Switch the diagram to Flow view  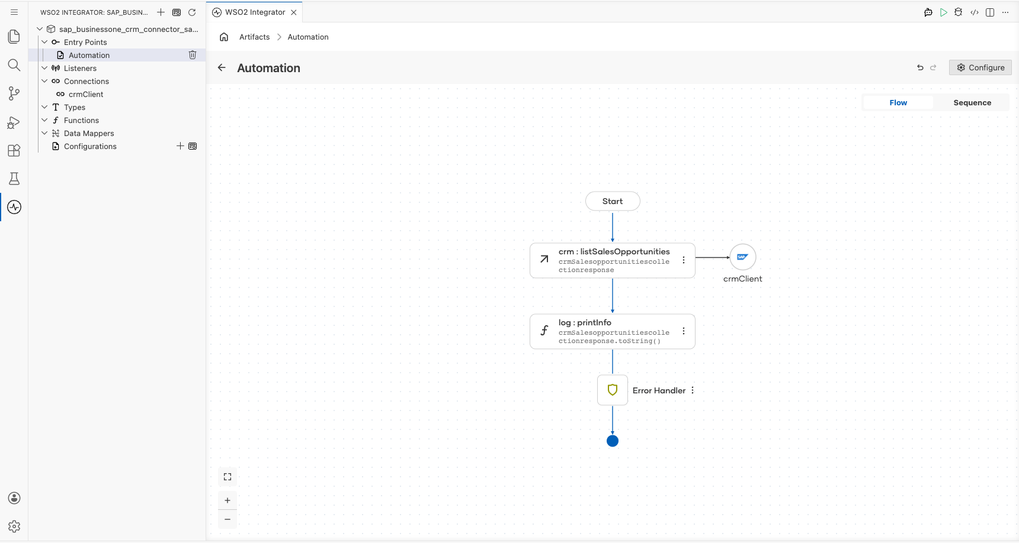coord(898,102)
